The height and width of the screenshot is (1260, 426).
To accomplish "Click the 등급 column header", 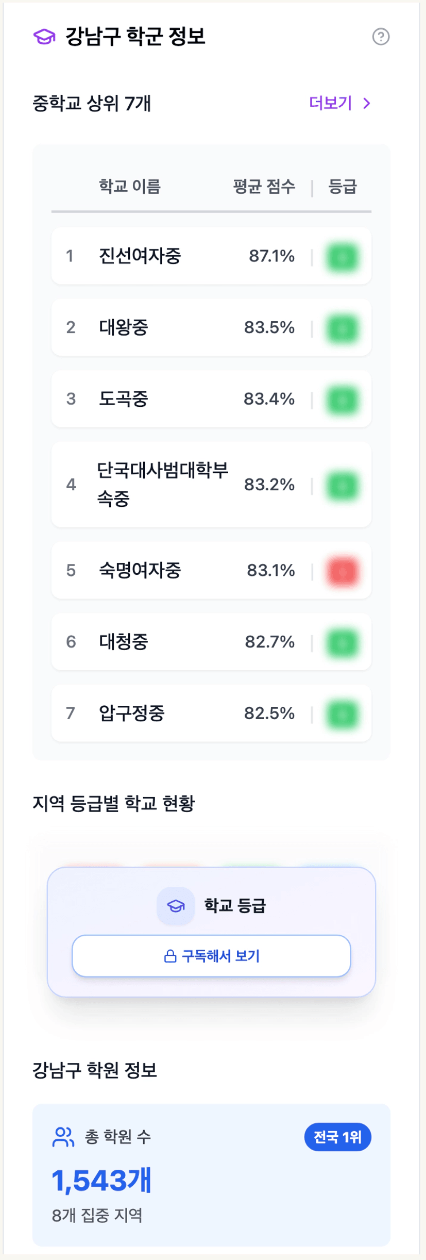I will click(343, 187).
